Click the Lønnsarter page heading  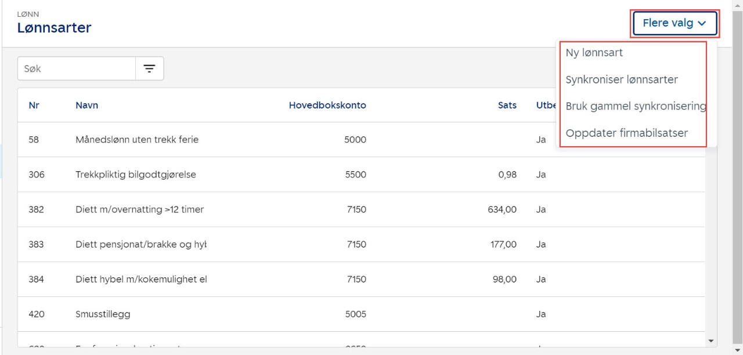(x=54, y=27)
